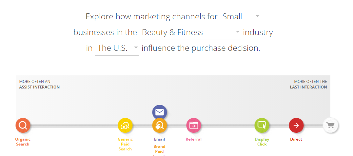This screenshot has height=156, width=353.
Task: Select the Generic Paid Search icon
Action: click(125, 125)
